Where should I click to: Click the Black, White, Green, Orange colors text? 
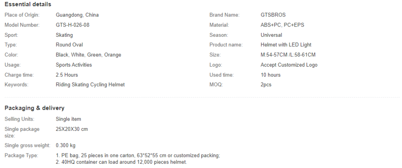click(88, 55)
